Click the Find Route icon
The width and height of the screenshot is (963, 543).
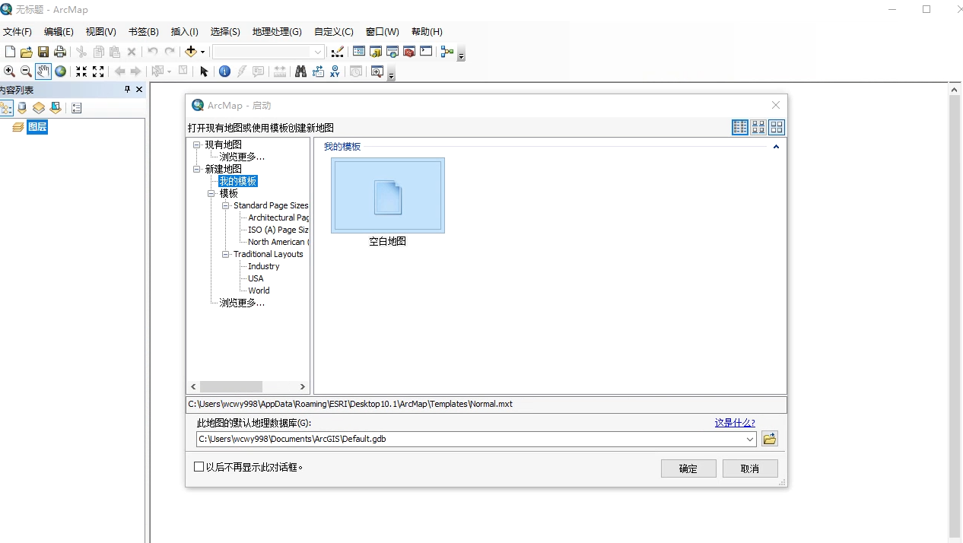(x=318, y=71)
